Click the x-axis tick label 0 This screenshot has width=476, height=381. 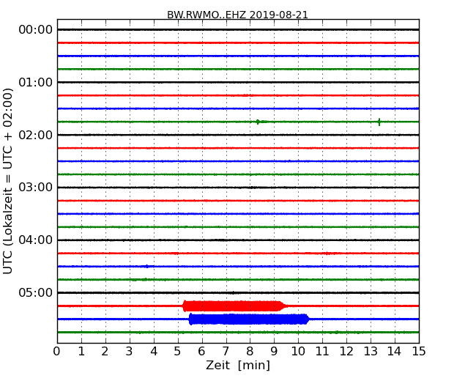coord(57,352)
